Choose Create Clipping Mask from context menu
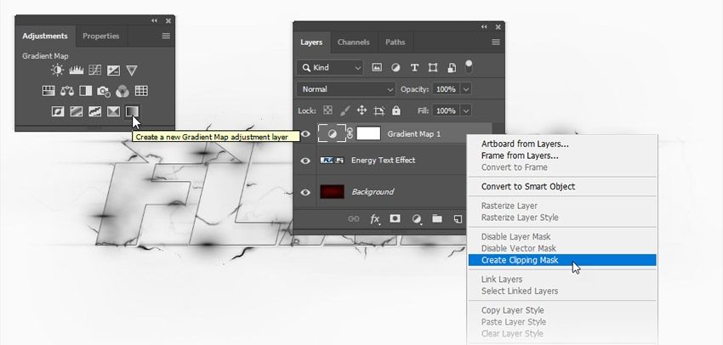This screenshot has width=723, height=345. [562, 260]
